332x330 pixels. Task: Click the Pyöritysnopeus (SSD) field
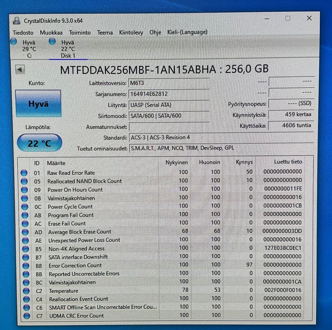click(291, 103)
